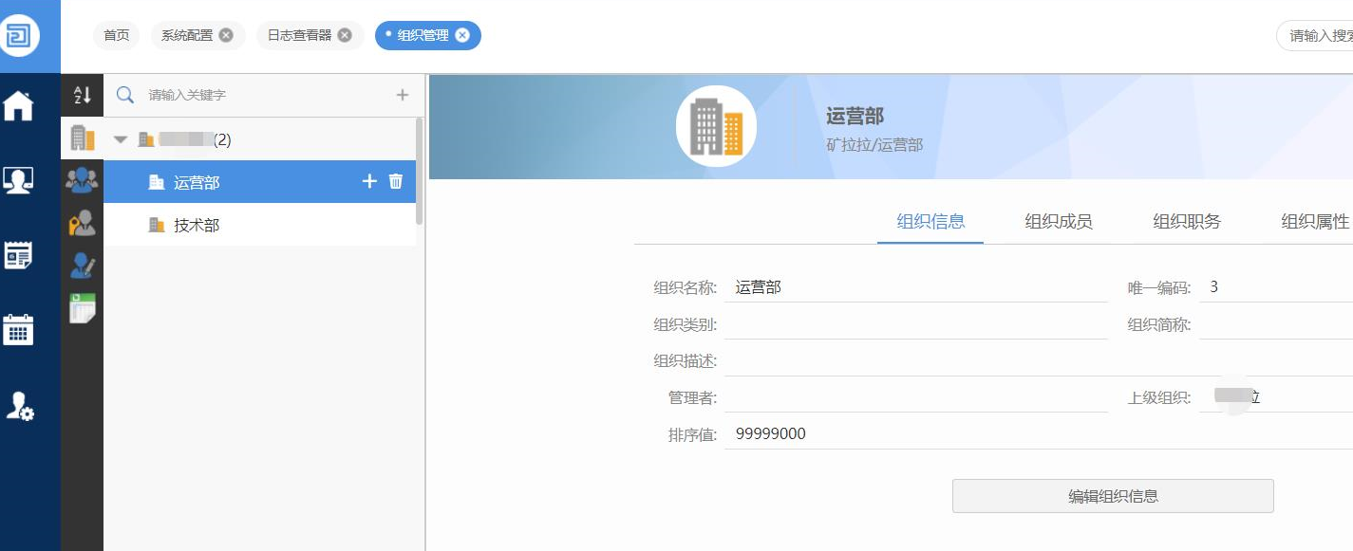The width and height of the screenshot is (1353, 551).
Task: Open the user settings gear icon
Action: 19,406
